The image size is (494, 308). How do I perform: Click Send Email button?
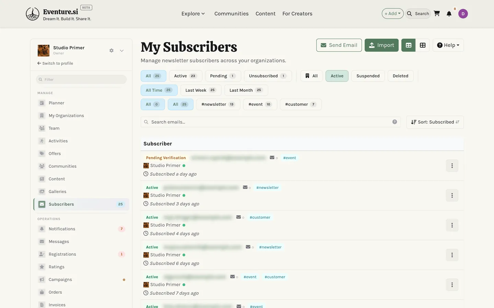[339, 45]
